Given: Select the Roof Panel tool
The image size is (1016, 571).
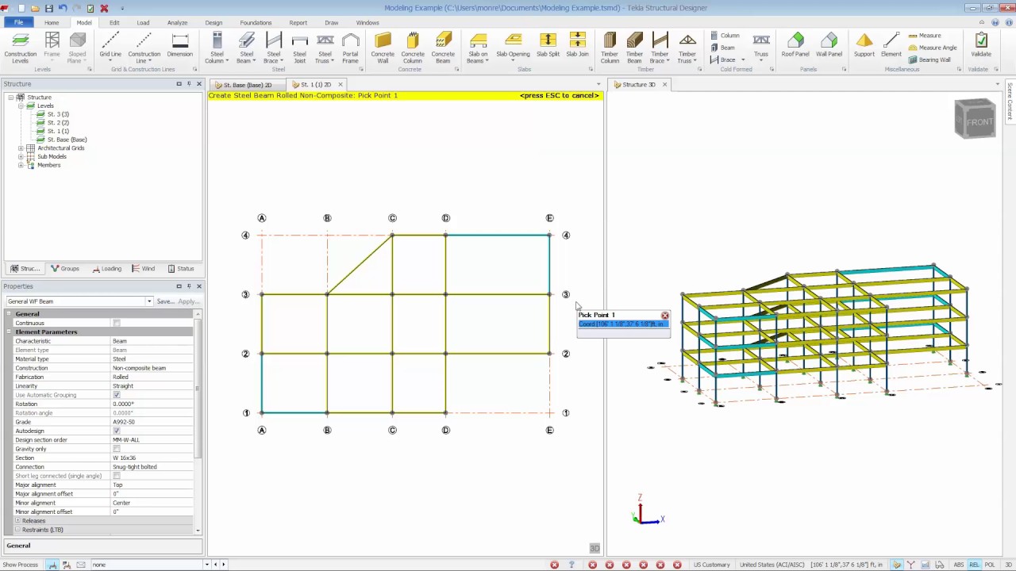Looking at the screenshot, I should pyautogui.click(x=795, y=46).
